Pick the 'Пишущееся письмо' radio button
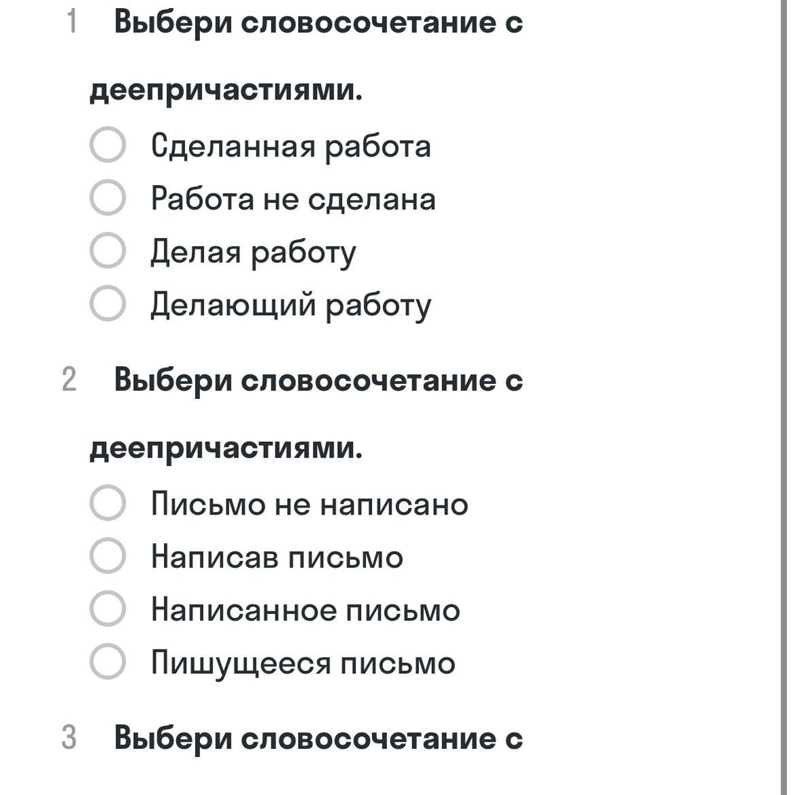 click(107, 662)
